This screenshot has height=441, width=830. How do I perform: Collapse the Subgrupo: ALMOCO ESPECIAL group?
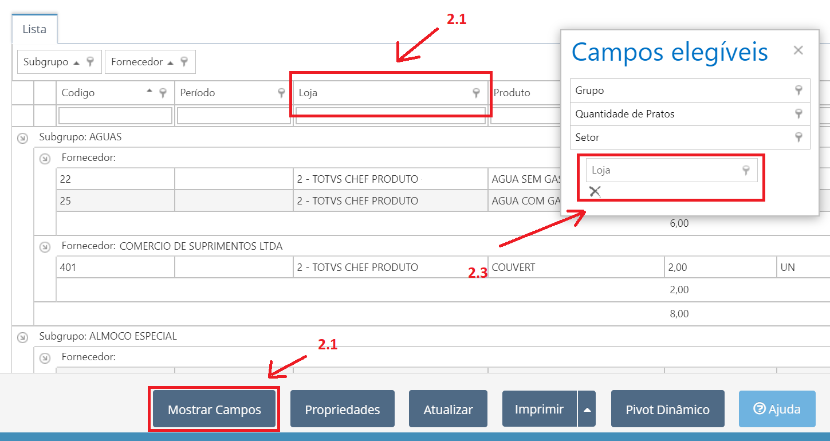[x=23, y=337]
